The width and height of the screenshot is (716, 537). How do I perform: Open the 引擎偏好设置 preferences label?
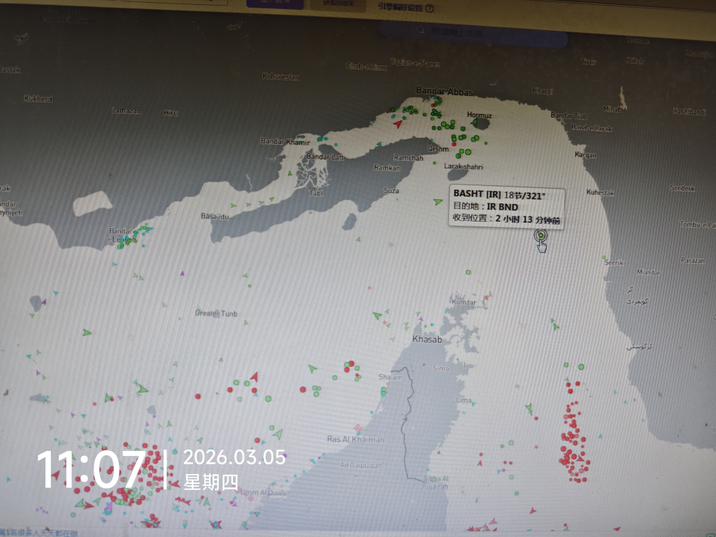400,7
